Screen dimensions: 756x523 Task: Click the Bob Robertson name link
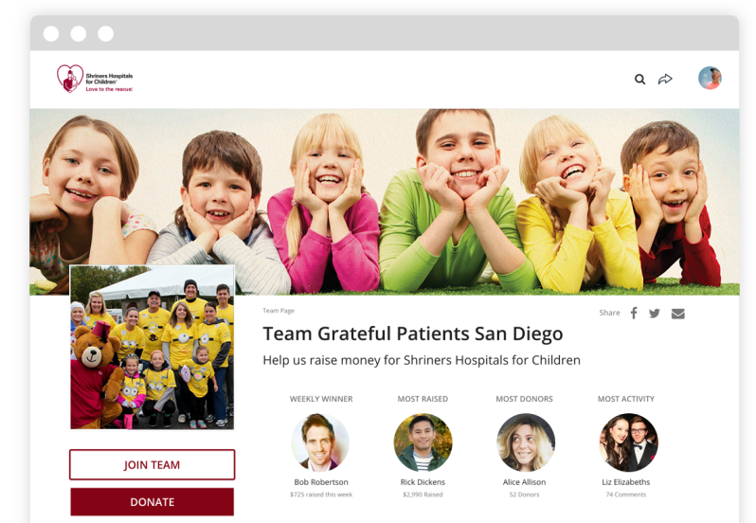[321, 482]
